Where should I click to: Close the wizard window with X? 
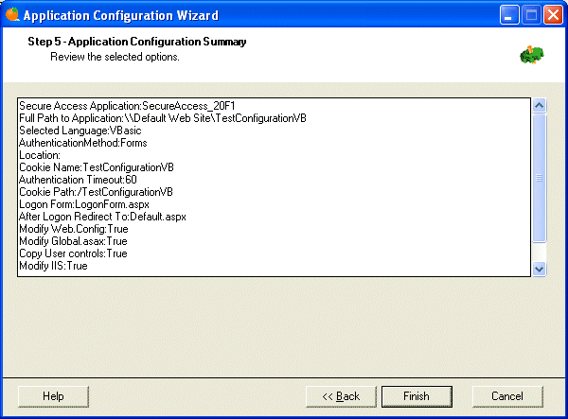point(553,15)
